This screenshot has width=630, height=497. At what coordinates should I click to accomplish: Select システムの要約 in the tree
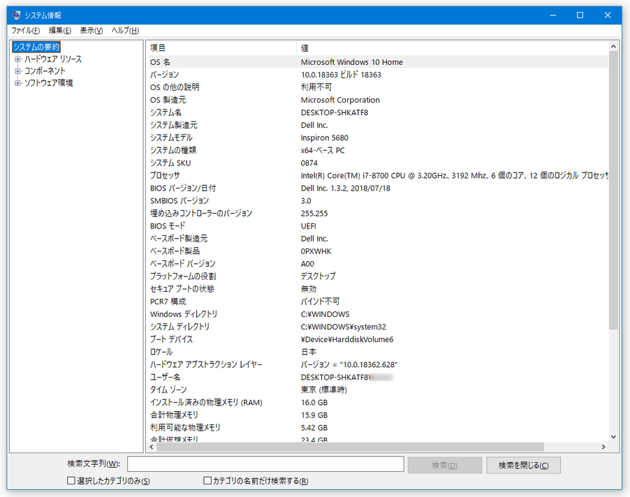(x=36, y=47)
